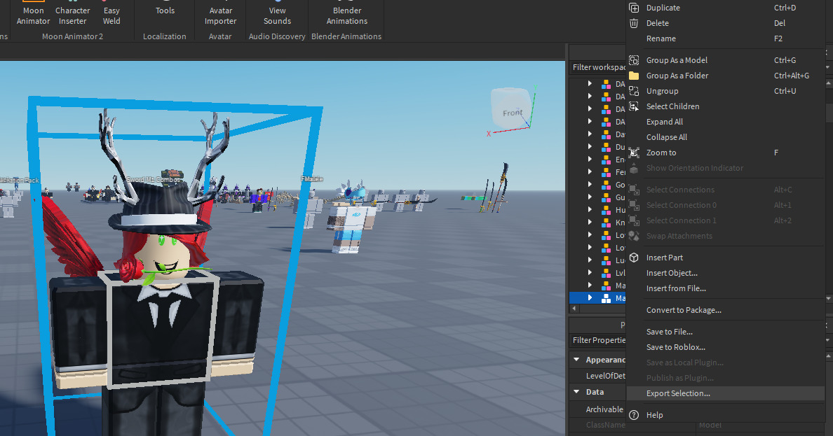Expand the En model tree row
833x436 pixels.
pyautogui.click(x=590, y=159)
